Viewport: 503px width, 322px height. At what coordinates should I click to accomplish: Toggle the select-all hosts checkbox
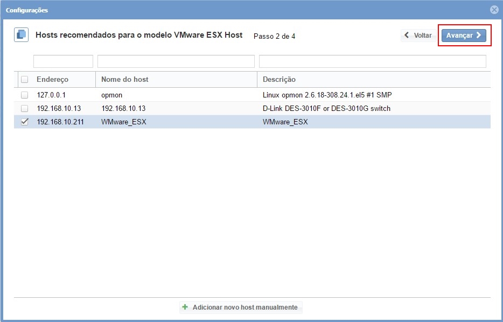(24, 80)
